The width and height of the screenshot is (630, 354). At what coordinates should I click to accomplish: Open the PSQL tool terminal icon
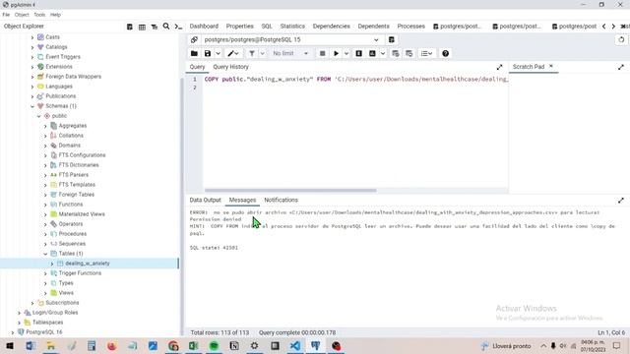[178, 27]
